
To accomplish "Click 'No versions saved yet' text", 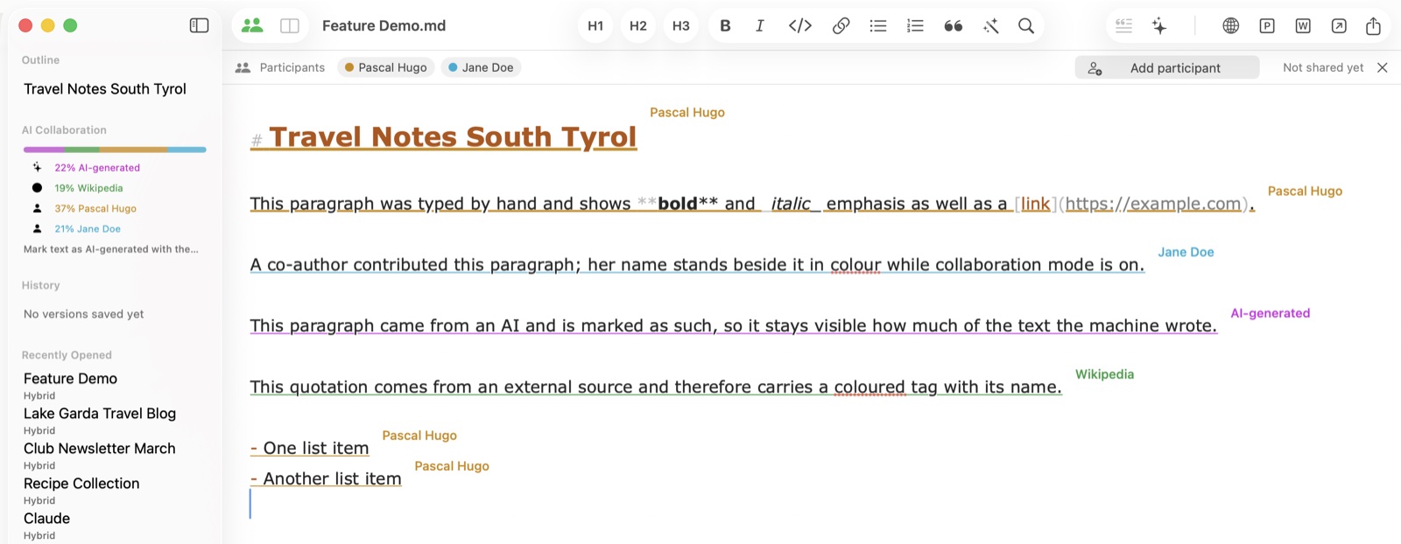I will (x=84, y=314).
